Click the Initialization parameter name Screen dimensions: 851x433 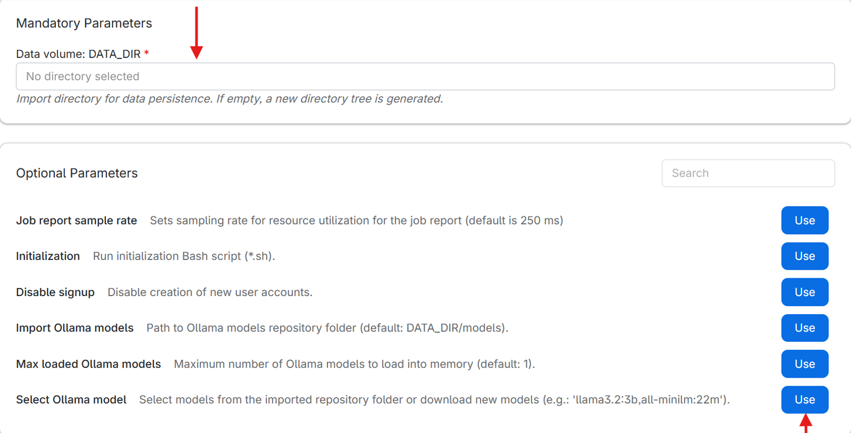click(x=48, y=256)
